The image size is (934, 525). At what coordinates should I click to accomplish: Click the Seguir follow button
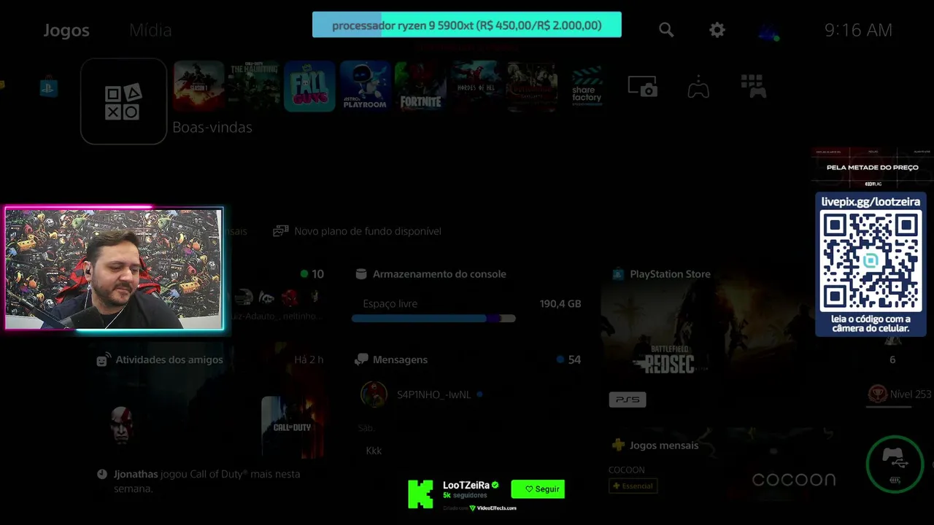[538, 489]
